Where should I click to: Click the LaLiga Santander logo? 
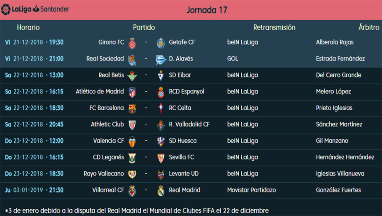click(x=35, y=9)
